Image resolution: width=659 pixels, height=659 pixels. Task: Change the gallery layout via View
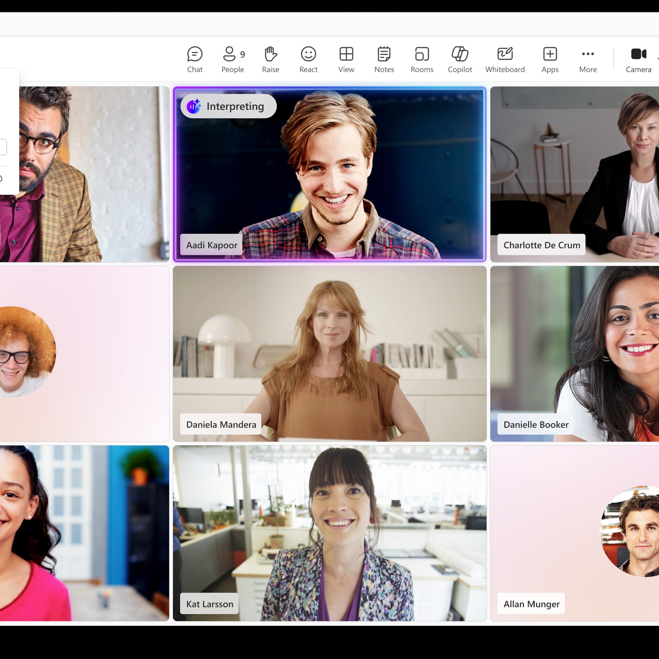click(x=346, y=59)
